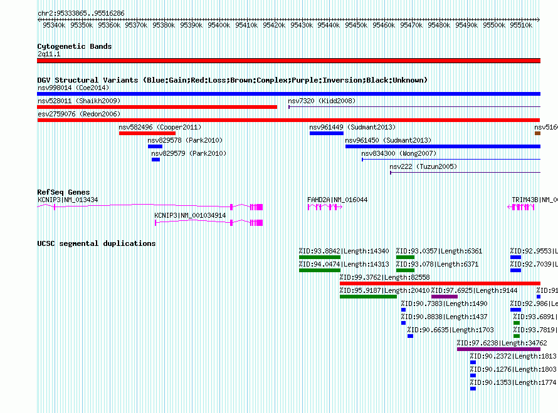Screen dimensions: 558x413
Task: Click the green 20410-length duplication bar
Action: point(368,297)
